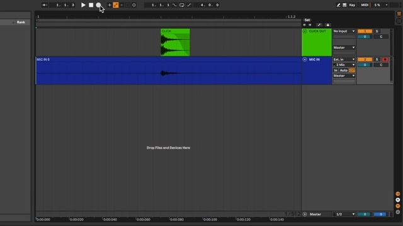The width and height of the screenshot is (403, 226).
Task: Open No Input dropdown on CLICK OUT
Action: [x=344, y=31]
